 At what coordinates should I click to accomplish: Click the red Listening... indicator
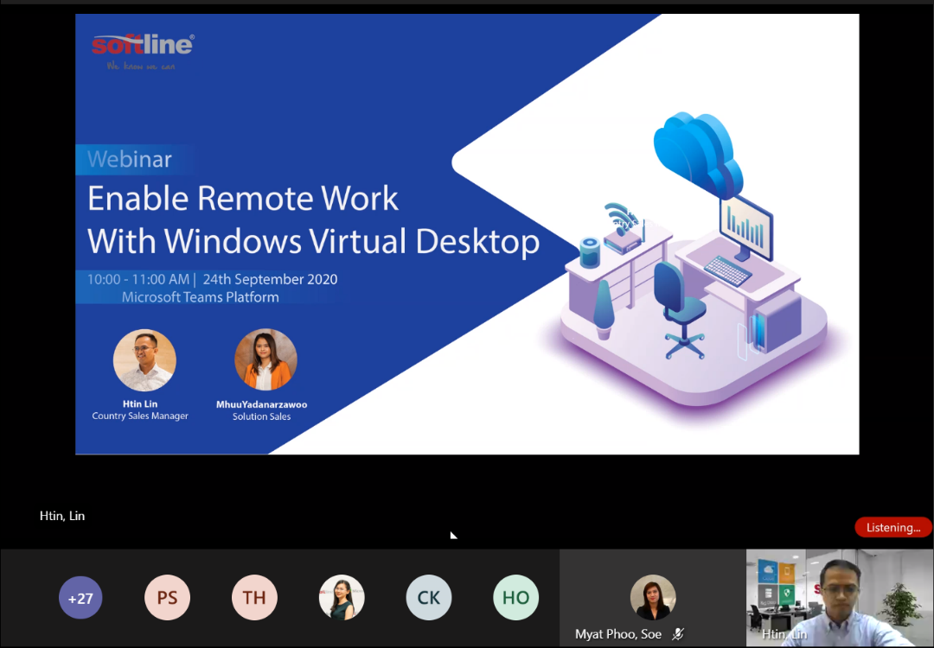[x=892, y=527]
